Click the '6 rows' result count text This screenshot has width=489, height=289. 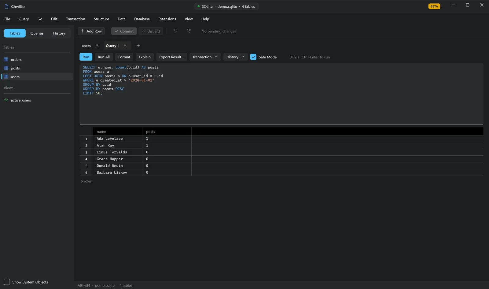coord(86,181)
